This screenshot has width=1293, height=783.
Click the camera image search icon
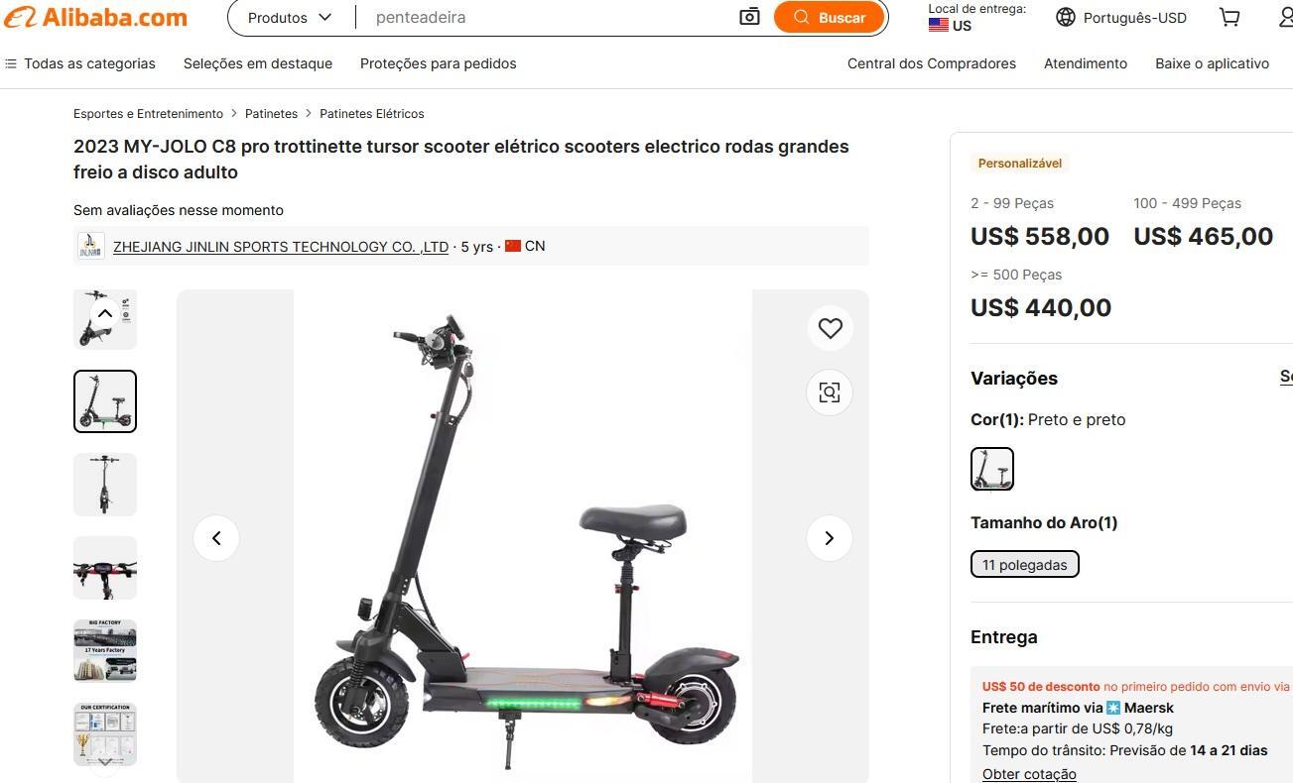pos(749,17)
